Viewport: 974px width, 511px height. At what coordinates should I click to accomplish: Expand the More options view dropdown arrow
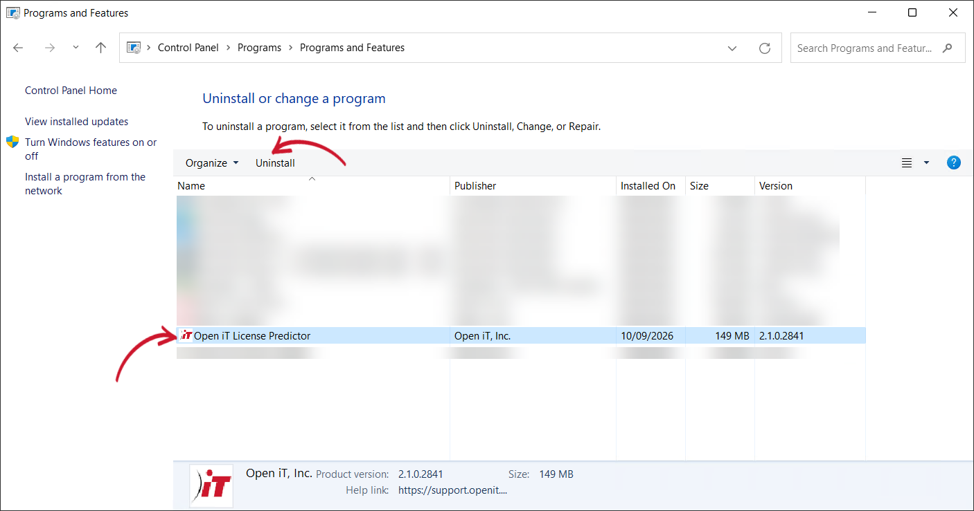pyautogui.click(x=926, y=163)
